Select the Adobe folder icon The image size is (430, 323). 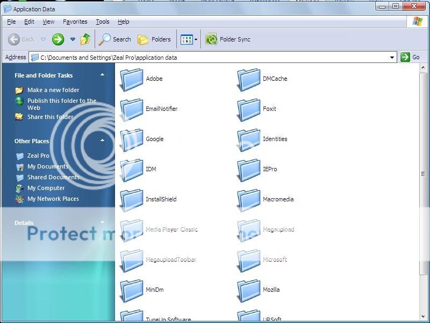coord(132,80)
